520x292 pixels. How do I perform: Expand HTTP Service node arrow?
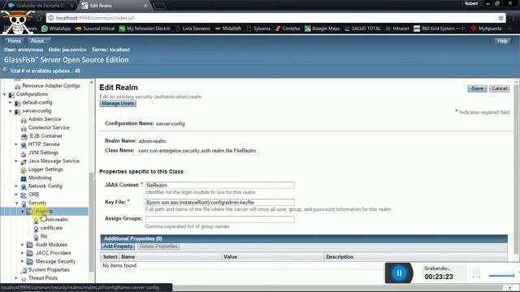(16, 144)
